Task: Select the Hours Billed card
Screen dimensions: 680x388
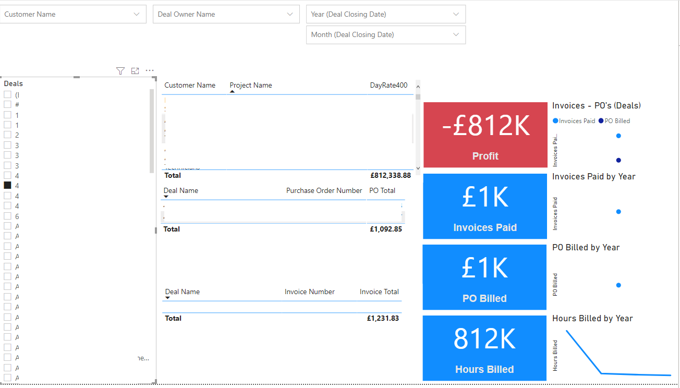Action: [x=485, y=348]
